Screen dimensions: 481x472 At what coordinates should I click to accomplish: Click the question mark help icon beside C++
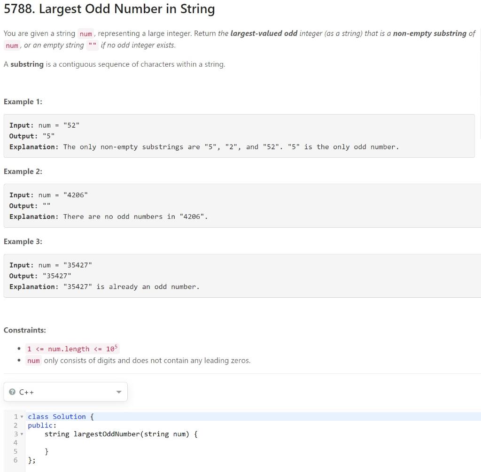click(x=11, y=392)
